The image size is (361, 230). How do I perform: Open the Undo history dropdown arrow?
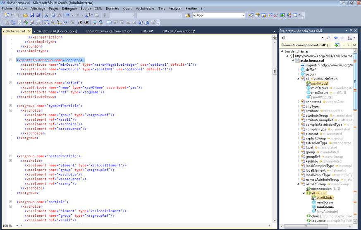(72, 15)
